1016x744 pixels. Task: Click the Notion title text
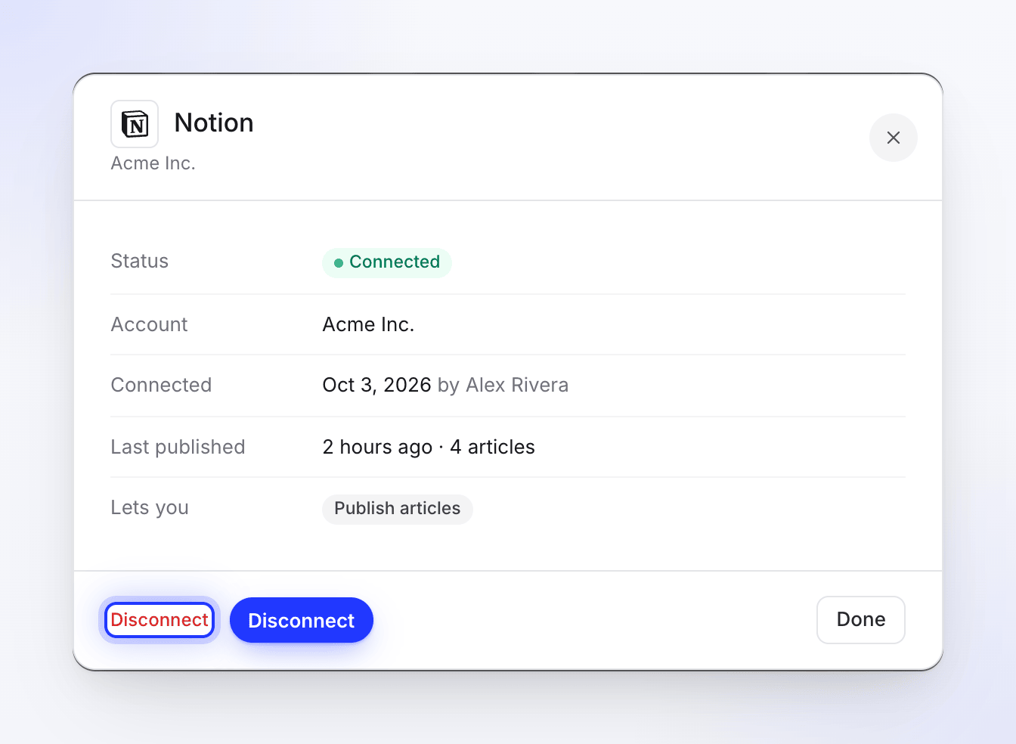coord(214,123)
